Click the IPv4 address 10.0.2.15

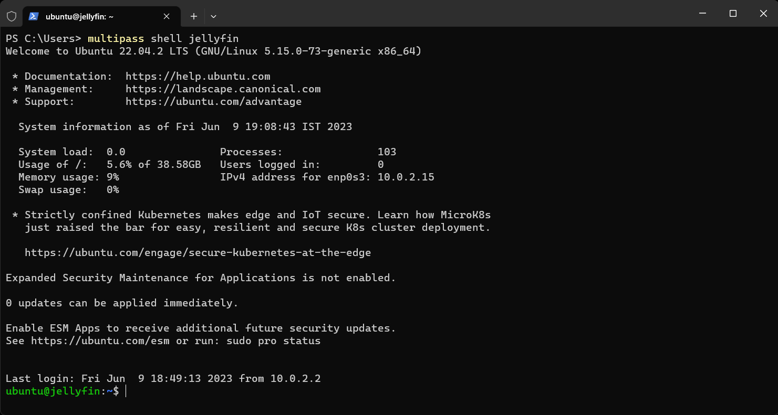(x=406, y=177)
